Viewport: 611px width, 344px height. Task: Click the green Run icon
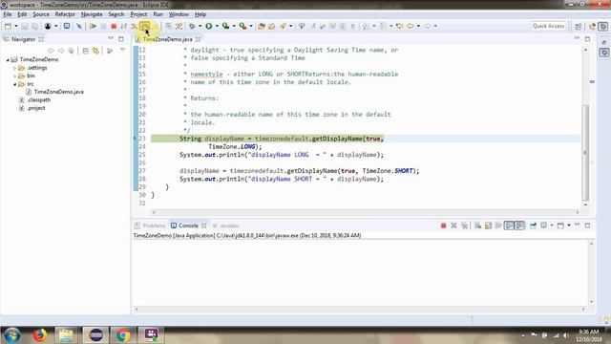tap(209, 26)
